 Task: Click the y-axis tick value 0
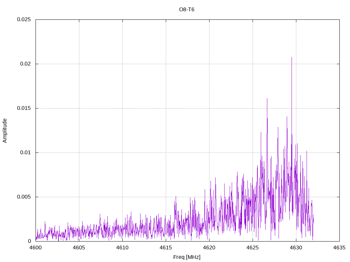pos(29,241)
